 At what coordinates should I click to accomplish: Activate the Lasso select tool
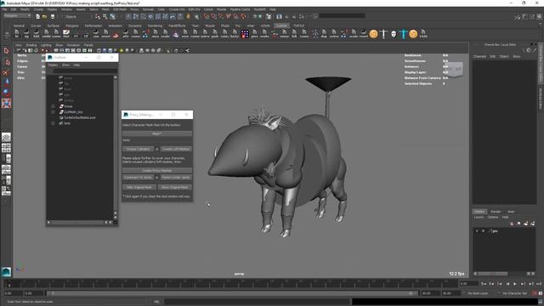click(6, 62)
